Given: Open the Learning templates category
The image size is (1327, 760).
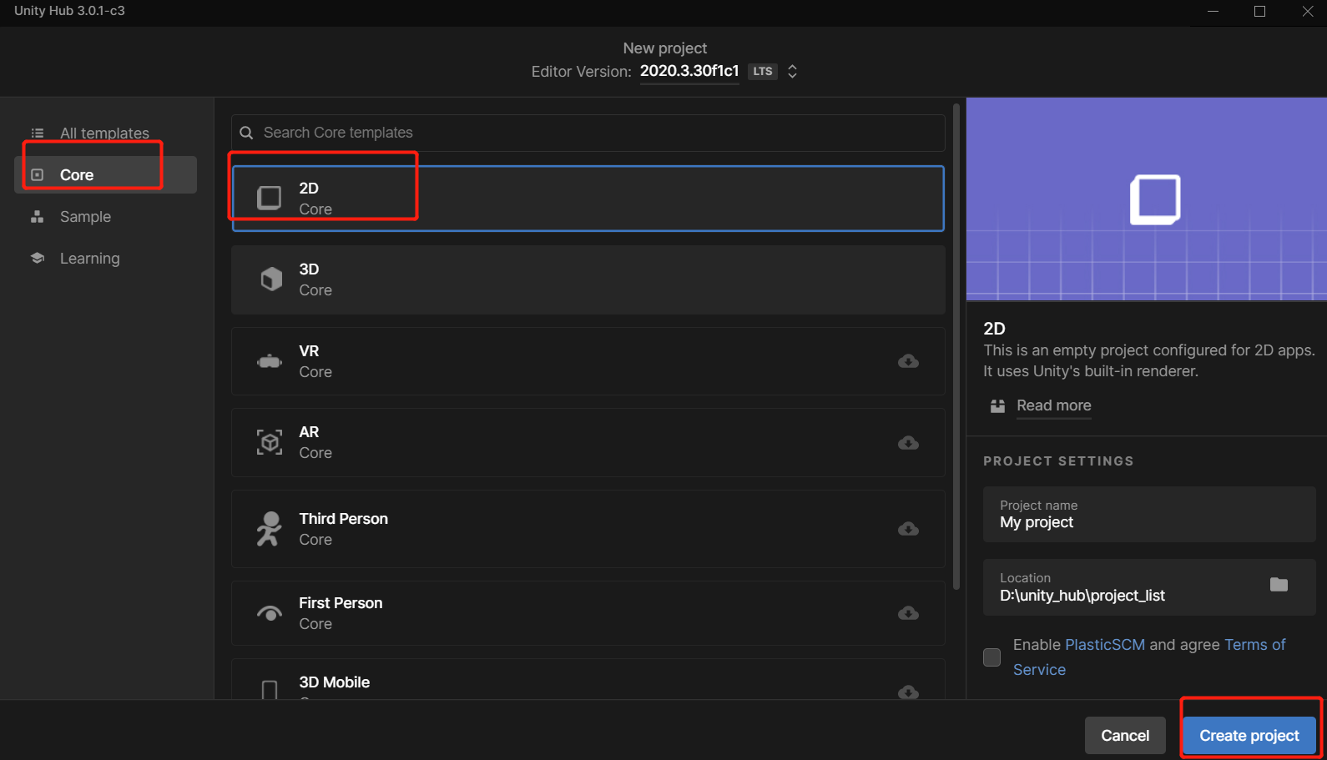Looking at the screenshot, I should (105, 259).
